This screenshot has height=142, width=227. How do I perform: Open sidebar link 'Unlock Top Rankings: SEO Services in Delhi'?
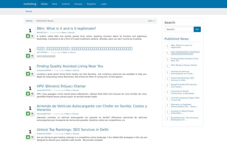coord(183,79)
